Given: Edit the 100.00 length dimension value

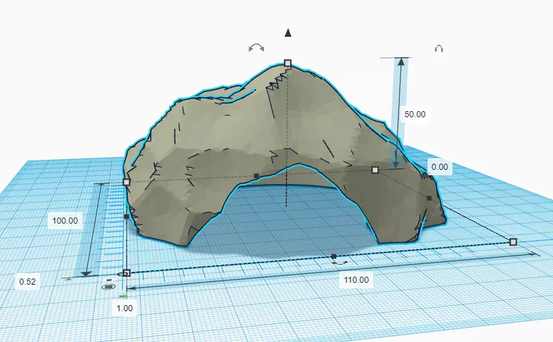Looking at the screenshot, I should (x=65, y=221).
